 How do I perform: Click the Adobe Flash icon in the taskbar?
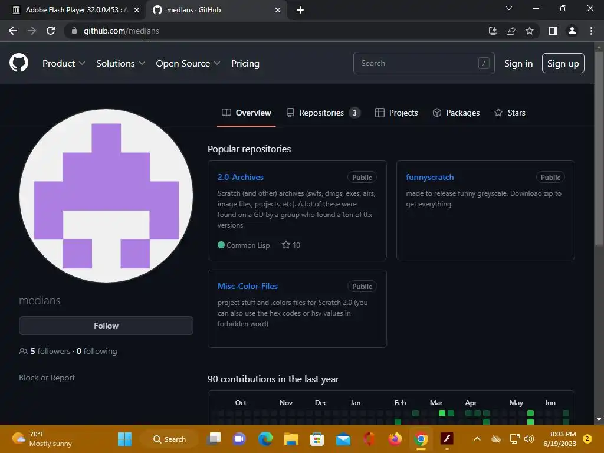point(447,439)
